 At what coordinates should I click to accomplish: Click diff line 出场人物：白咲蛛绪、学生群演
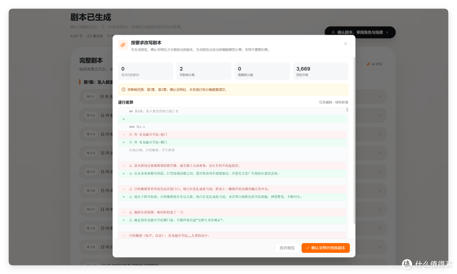tap(232, 150)
